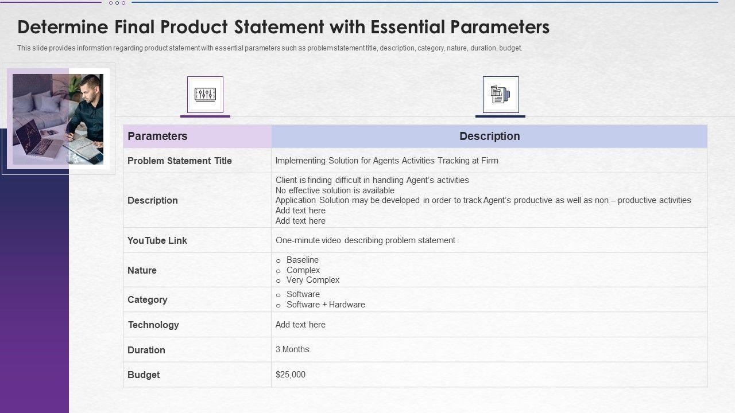Click the slide subtitle description text
Screen dimensions: 735x413
point(270,48)
